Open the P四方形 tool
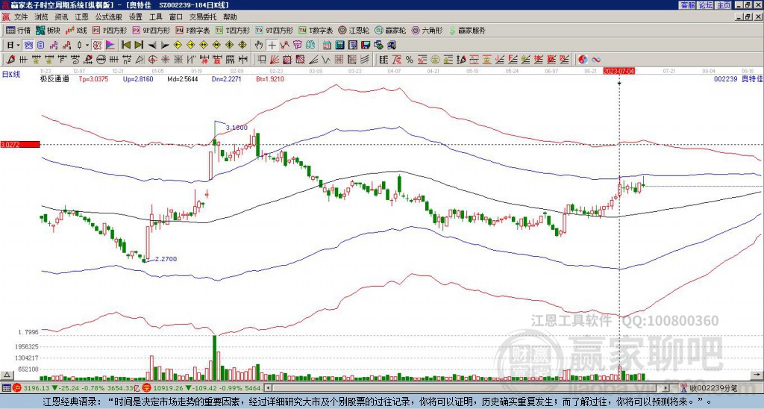The width and height of the screenshot is (764, 409). (110, 30)
